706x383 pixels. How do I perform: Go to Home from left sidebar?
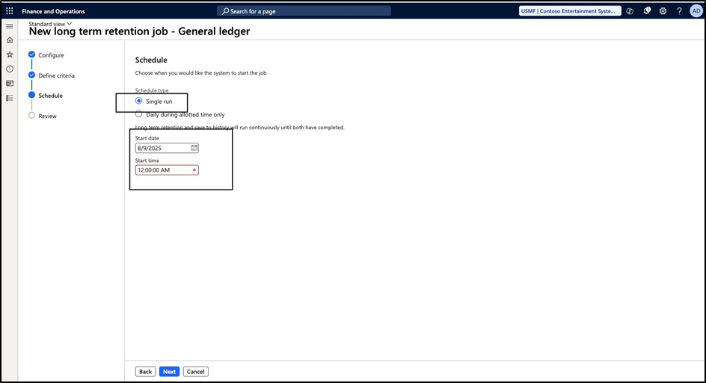10,40
